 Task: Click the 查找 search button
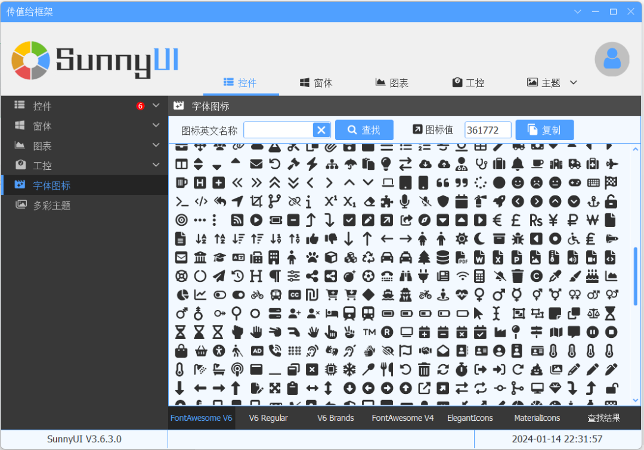click(364, 130)
